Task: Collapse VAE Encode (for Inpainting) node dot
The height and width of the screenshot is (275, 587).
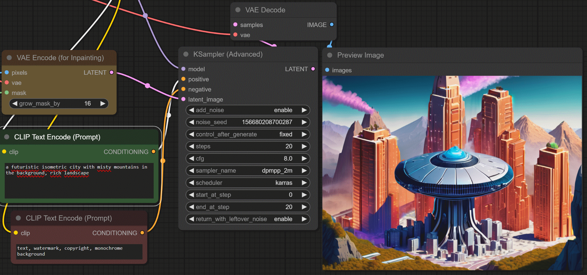Action: 9,58
